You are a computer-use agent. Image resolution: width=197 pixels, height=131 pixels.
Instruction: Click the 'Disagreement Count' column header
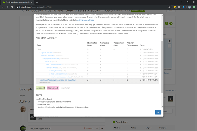tap(119, 44)
